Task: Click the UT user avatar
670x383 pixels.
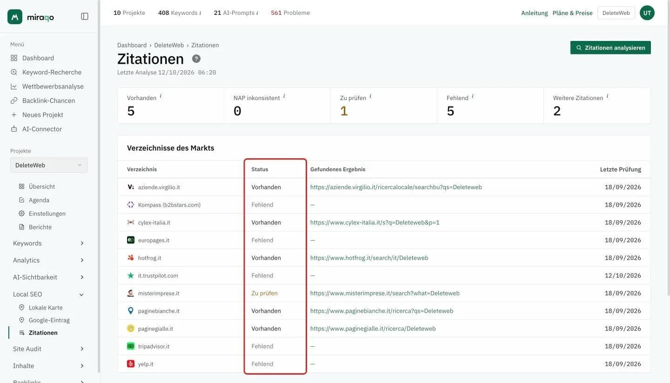Action: tap(647, 13)
